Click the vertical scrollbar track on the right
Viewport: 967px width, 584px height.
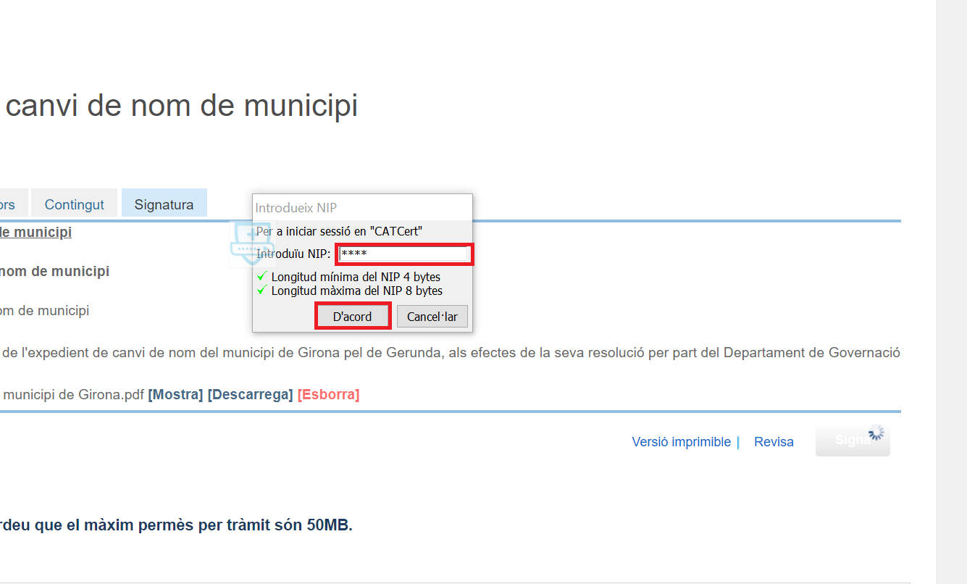click(951, 290)
